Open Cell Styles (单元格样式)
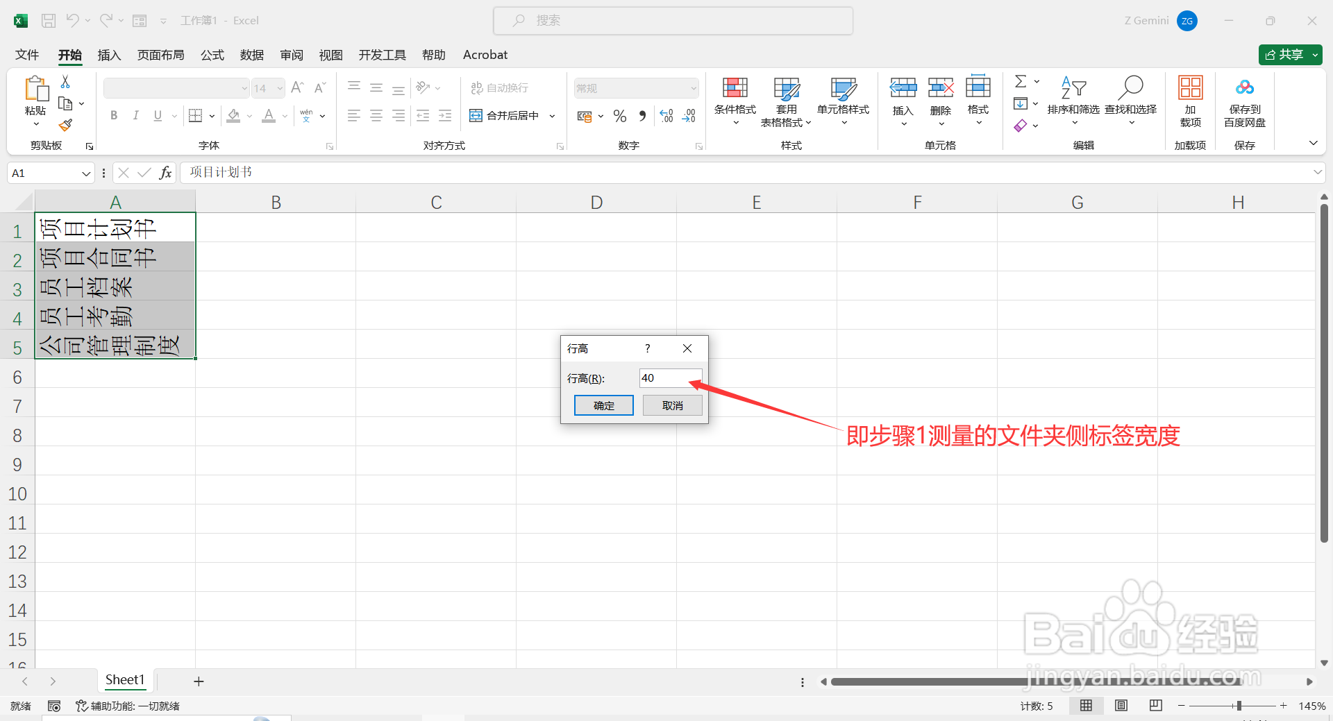 pyautogui.click(x=842, y=101)
